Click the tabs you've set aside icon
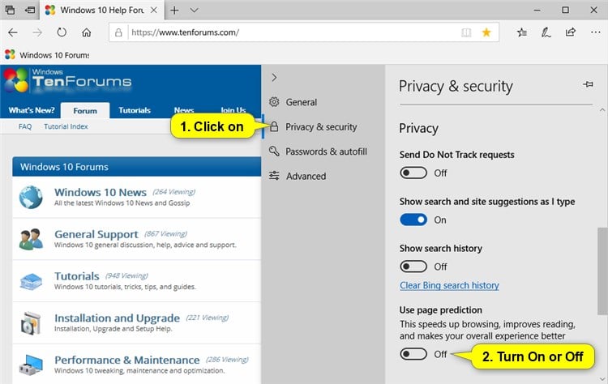This screenshot has width=608, height=384. 10,10
